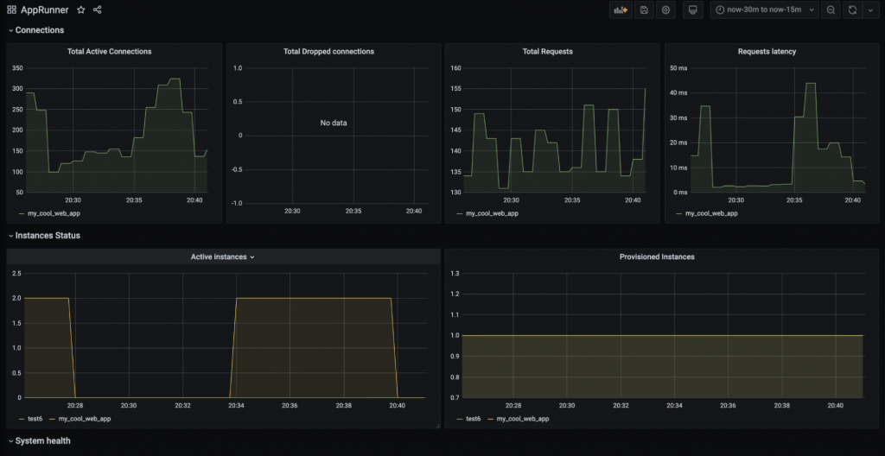Star the AppRunner dashboard
The height and width of the screenshot is (456, 885).
coord(81,9)
